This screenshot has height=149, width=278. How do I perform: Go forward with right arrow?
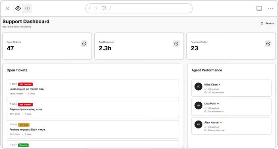(97, 8)
